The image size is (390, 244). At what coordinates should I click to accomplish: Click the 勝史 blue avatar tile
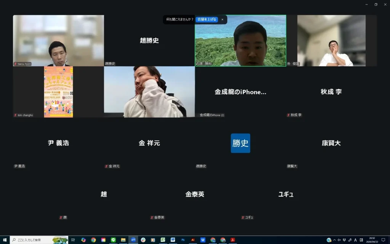click(x=240, y=143)
